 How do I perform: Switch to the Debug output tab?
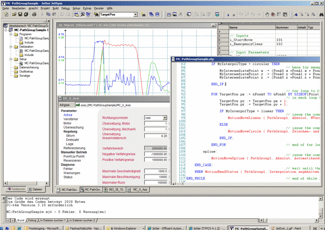point(32,220)
